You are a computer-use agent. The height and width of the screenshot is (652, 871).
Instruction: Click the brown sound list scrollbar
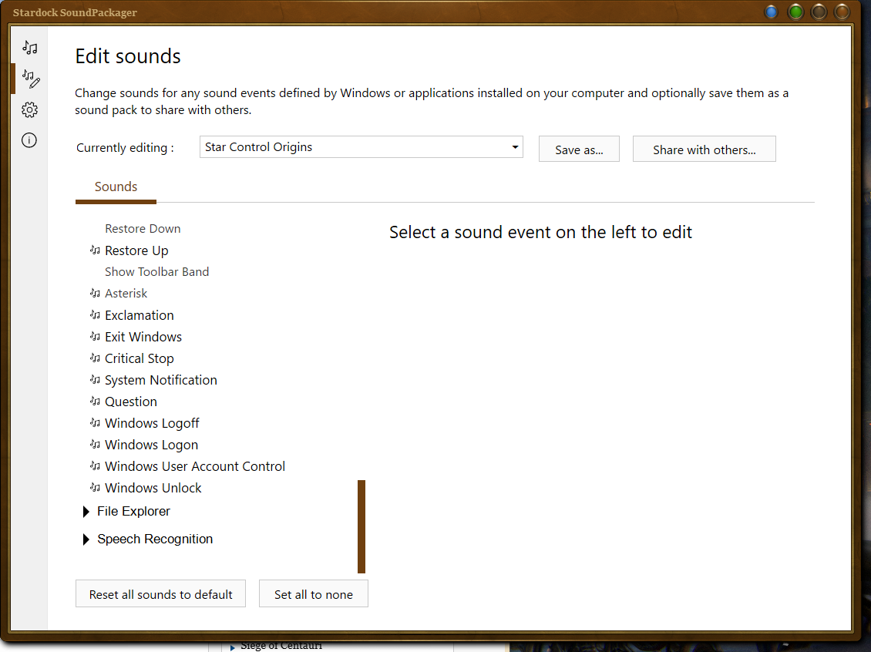tap(361, 526)
